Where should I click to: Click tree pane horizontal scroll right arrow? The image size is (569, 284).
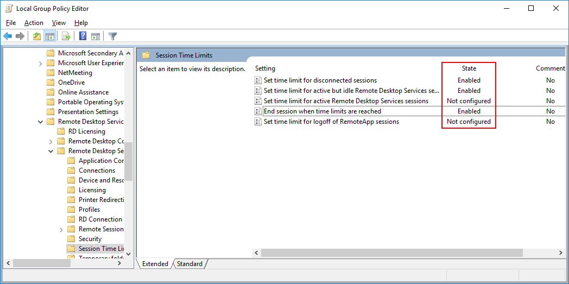click(x=119, y=263)
